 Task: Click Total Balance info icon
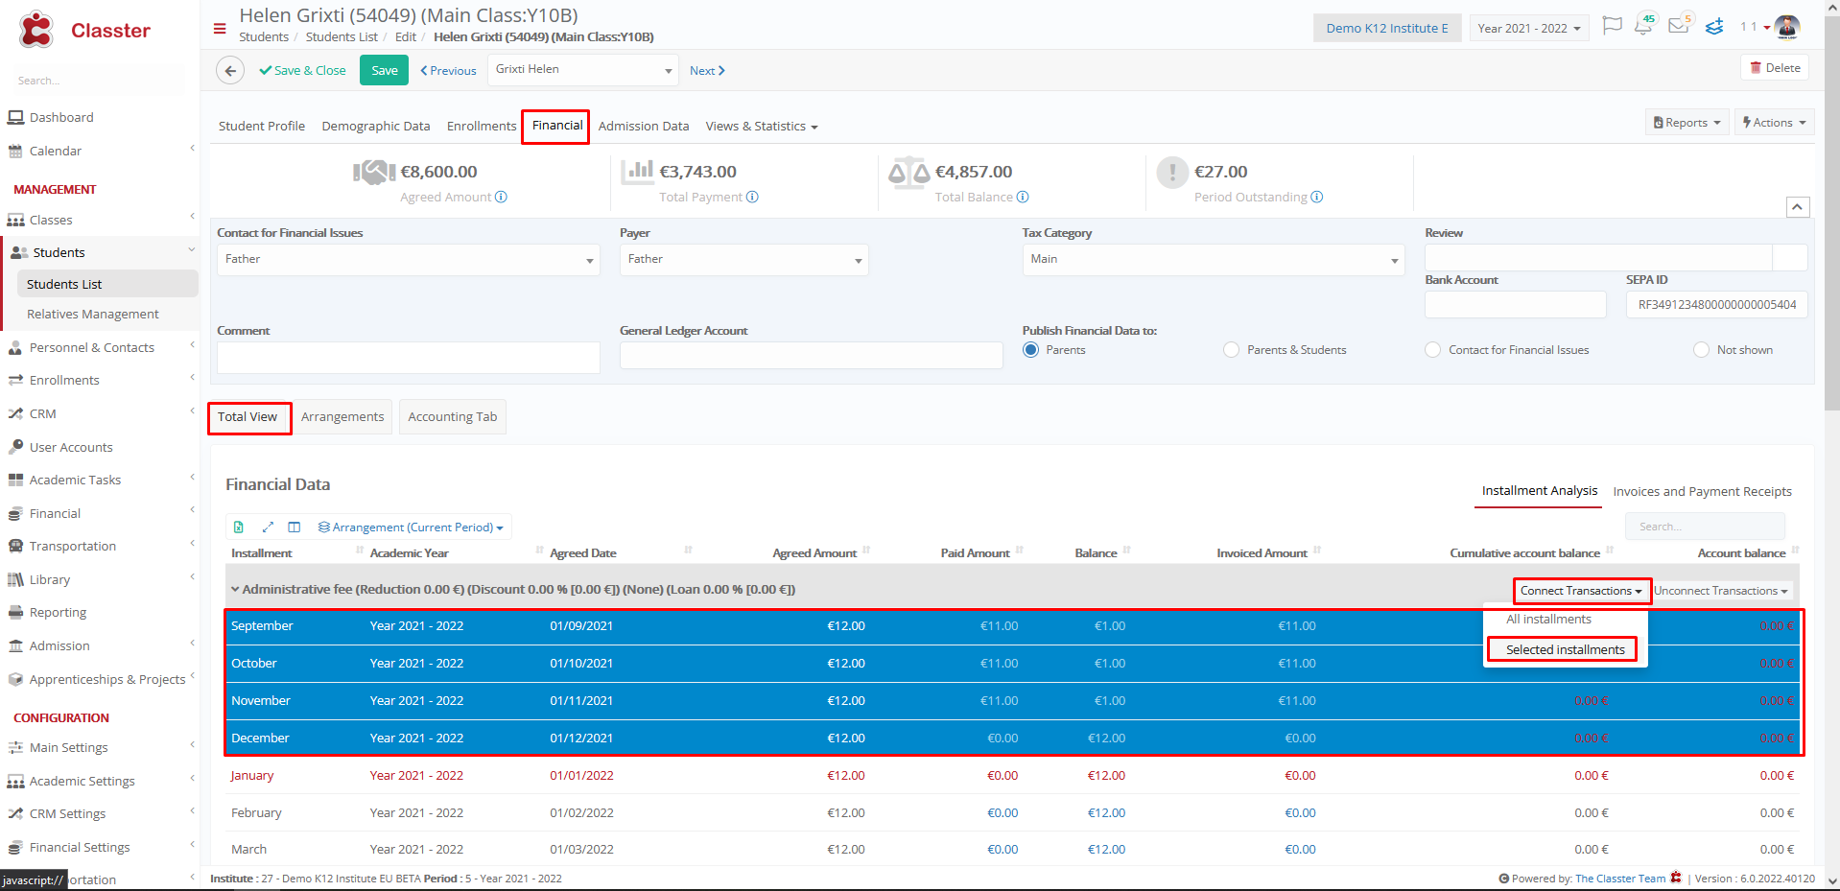coord(1023,197)
